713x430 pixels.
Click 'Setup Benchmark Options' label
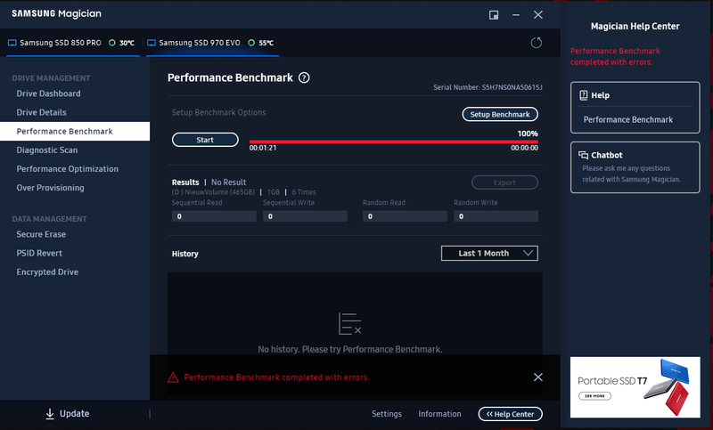pos(218,112)
